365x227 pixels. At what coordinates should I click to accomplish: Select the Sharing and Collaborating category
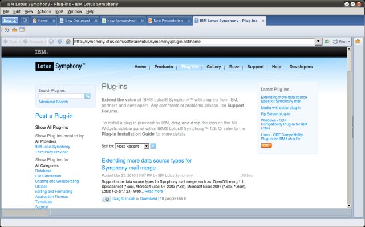point(57,181)
